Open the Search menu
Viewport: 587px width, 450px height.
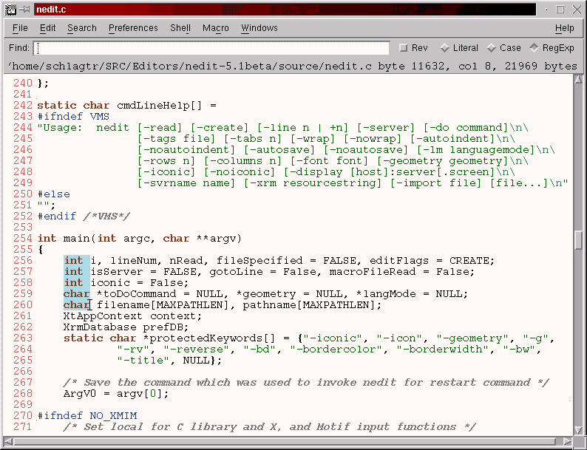(82, 28)
